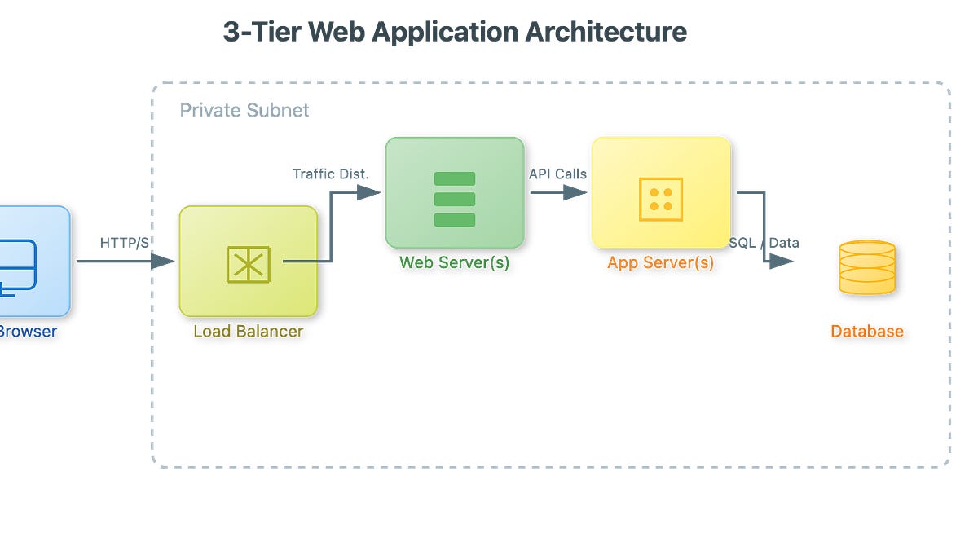Select the Web Server stacked bars icon
The image size is (978, 550).
click(x=455, y=199)
